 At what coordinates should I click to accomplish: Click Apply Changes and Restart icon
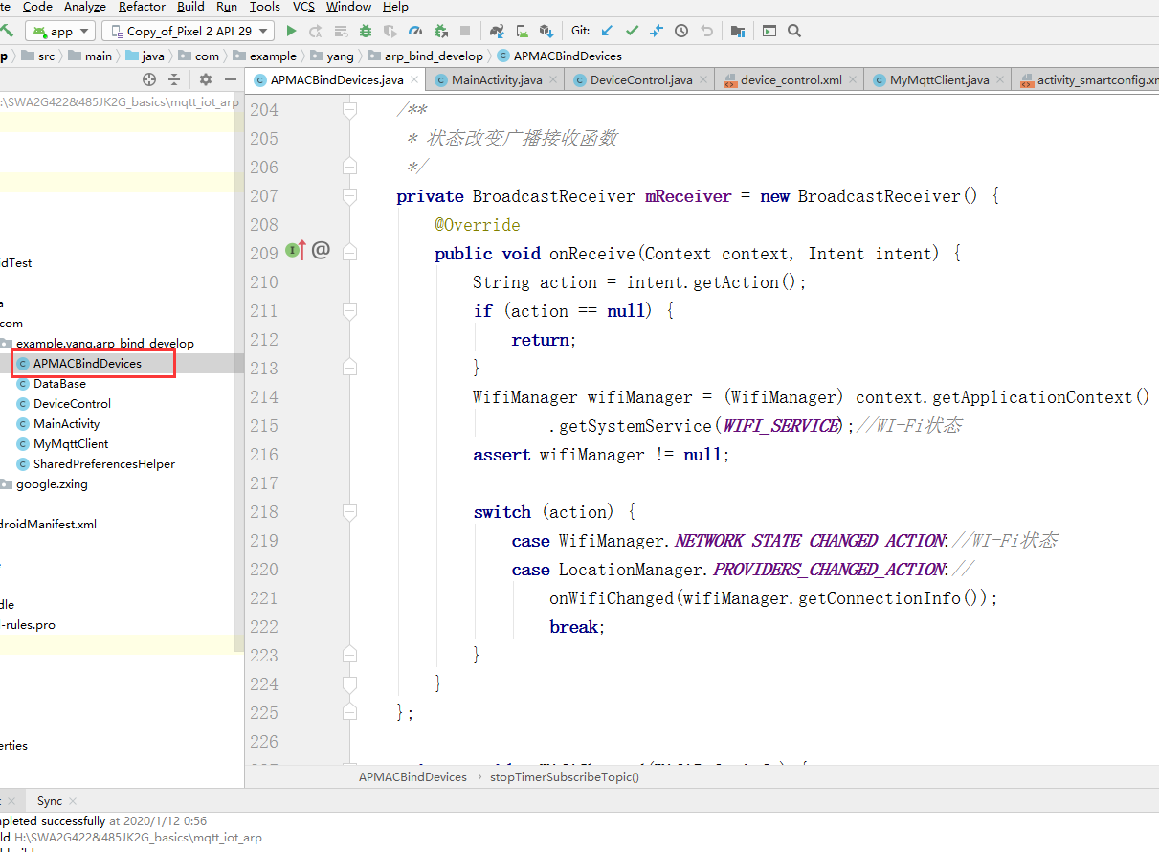click(x=316, y=31)
